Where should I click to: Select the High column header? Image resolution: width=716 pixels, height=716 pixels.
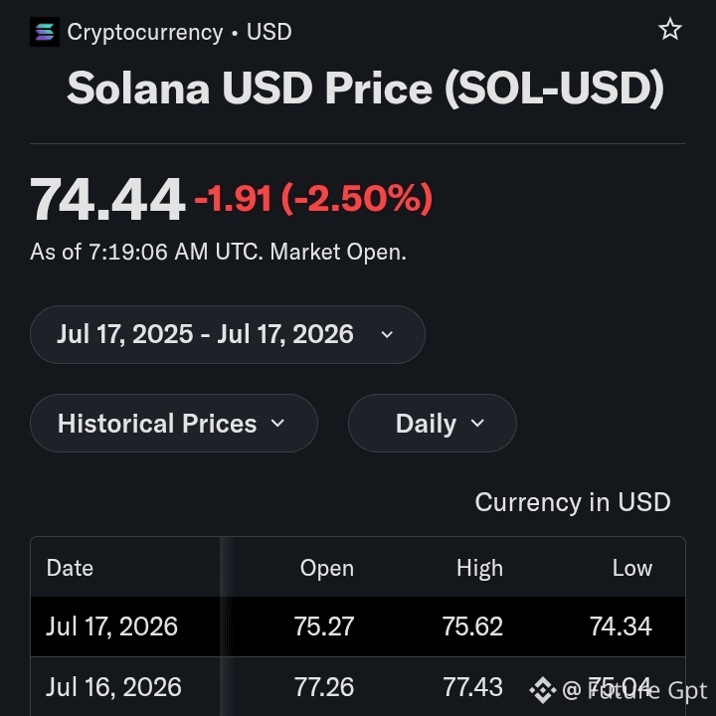479,569
